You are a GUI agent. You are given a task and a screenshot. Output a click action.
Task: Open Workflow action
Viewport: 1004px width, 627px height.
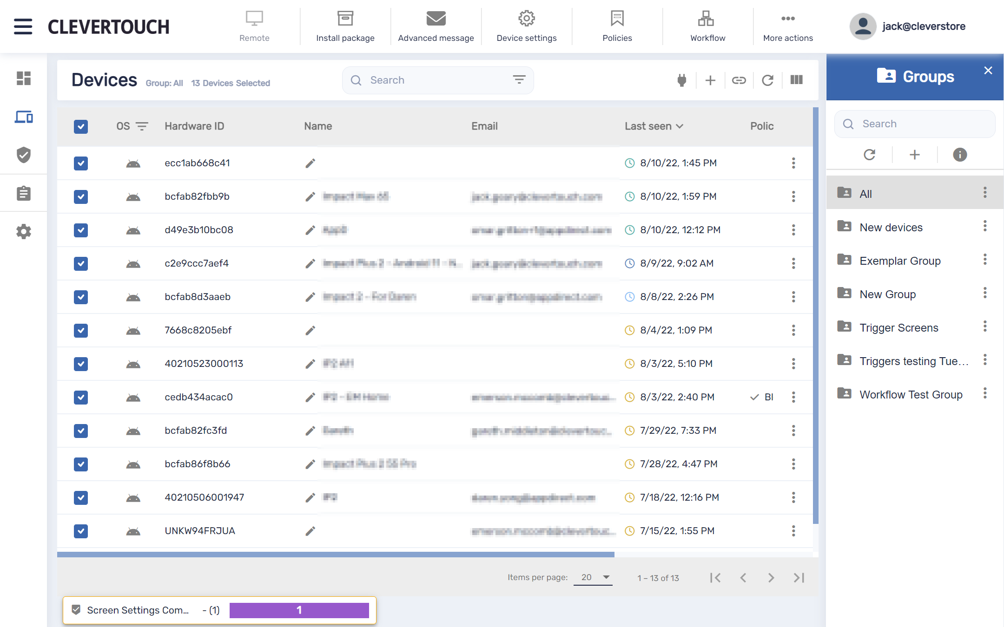707,26
